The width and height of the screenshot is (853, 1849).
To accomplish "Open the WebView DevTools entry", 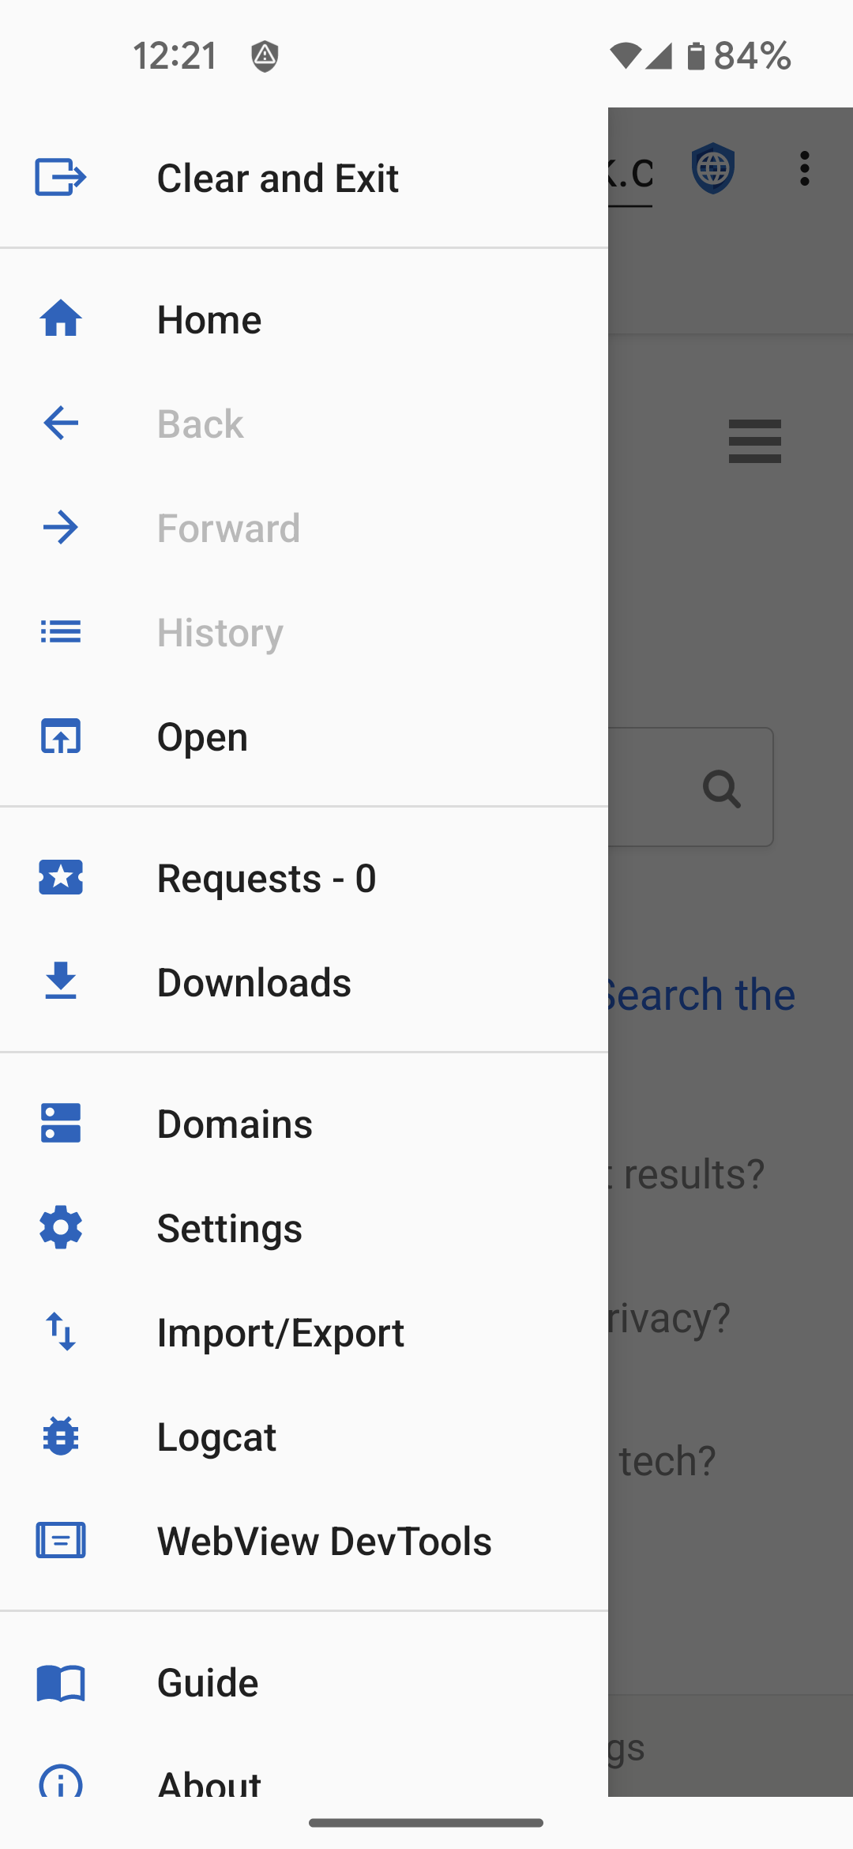I will pyautogui.click(x=324, y=1541).
